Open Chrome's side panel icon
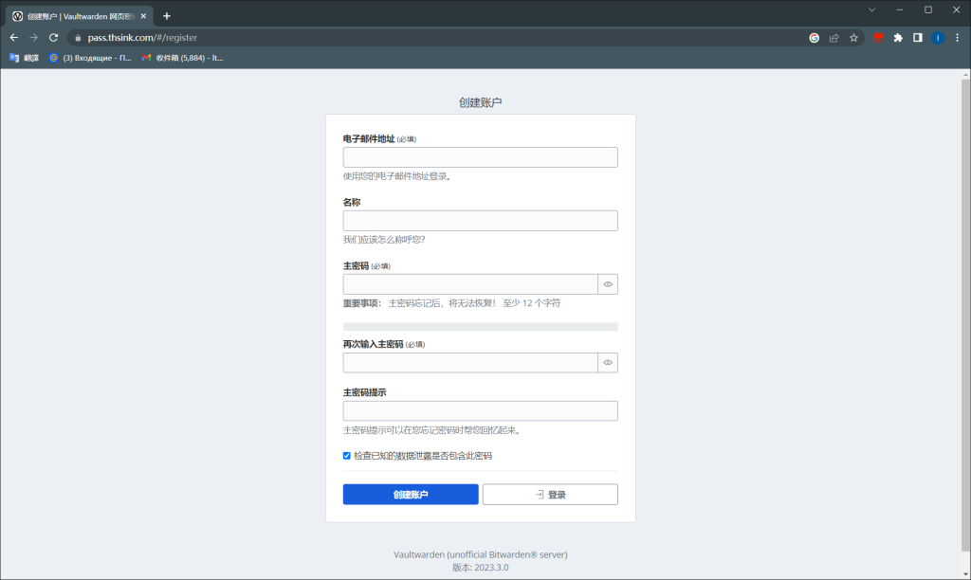Viewport: 971px width, 580px height. click(x=918, y=37)
